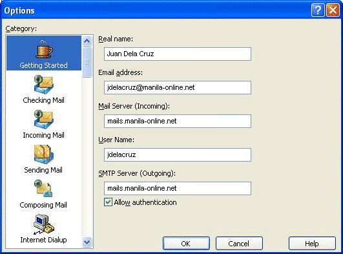Click the "Real name:" label
Screen dimensions: 343x254
[116, 39]
